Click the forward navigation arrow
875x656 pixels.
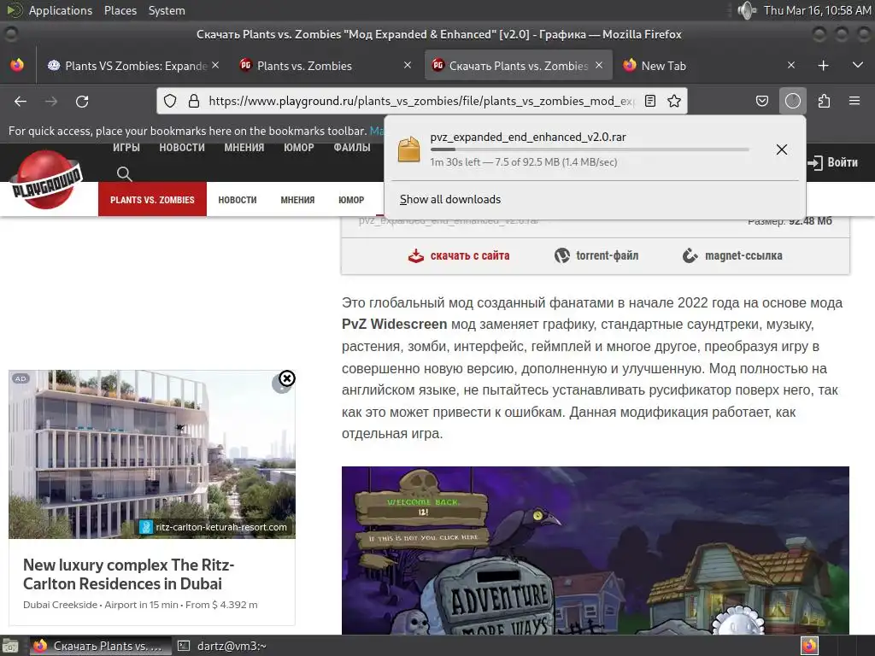[x=51, y=101]
